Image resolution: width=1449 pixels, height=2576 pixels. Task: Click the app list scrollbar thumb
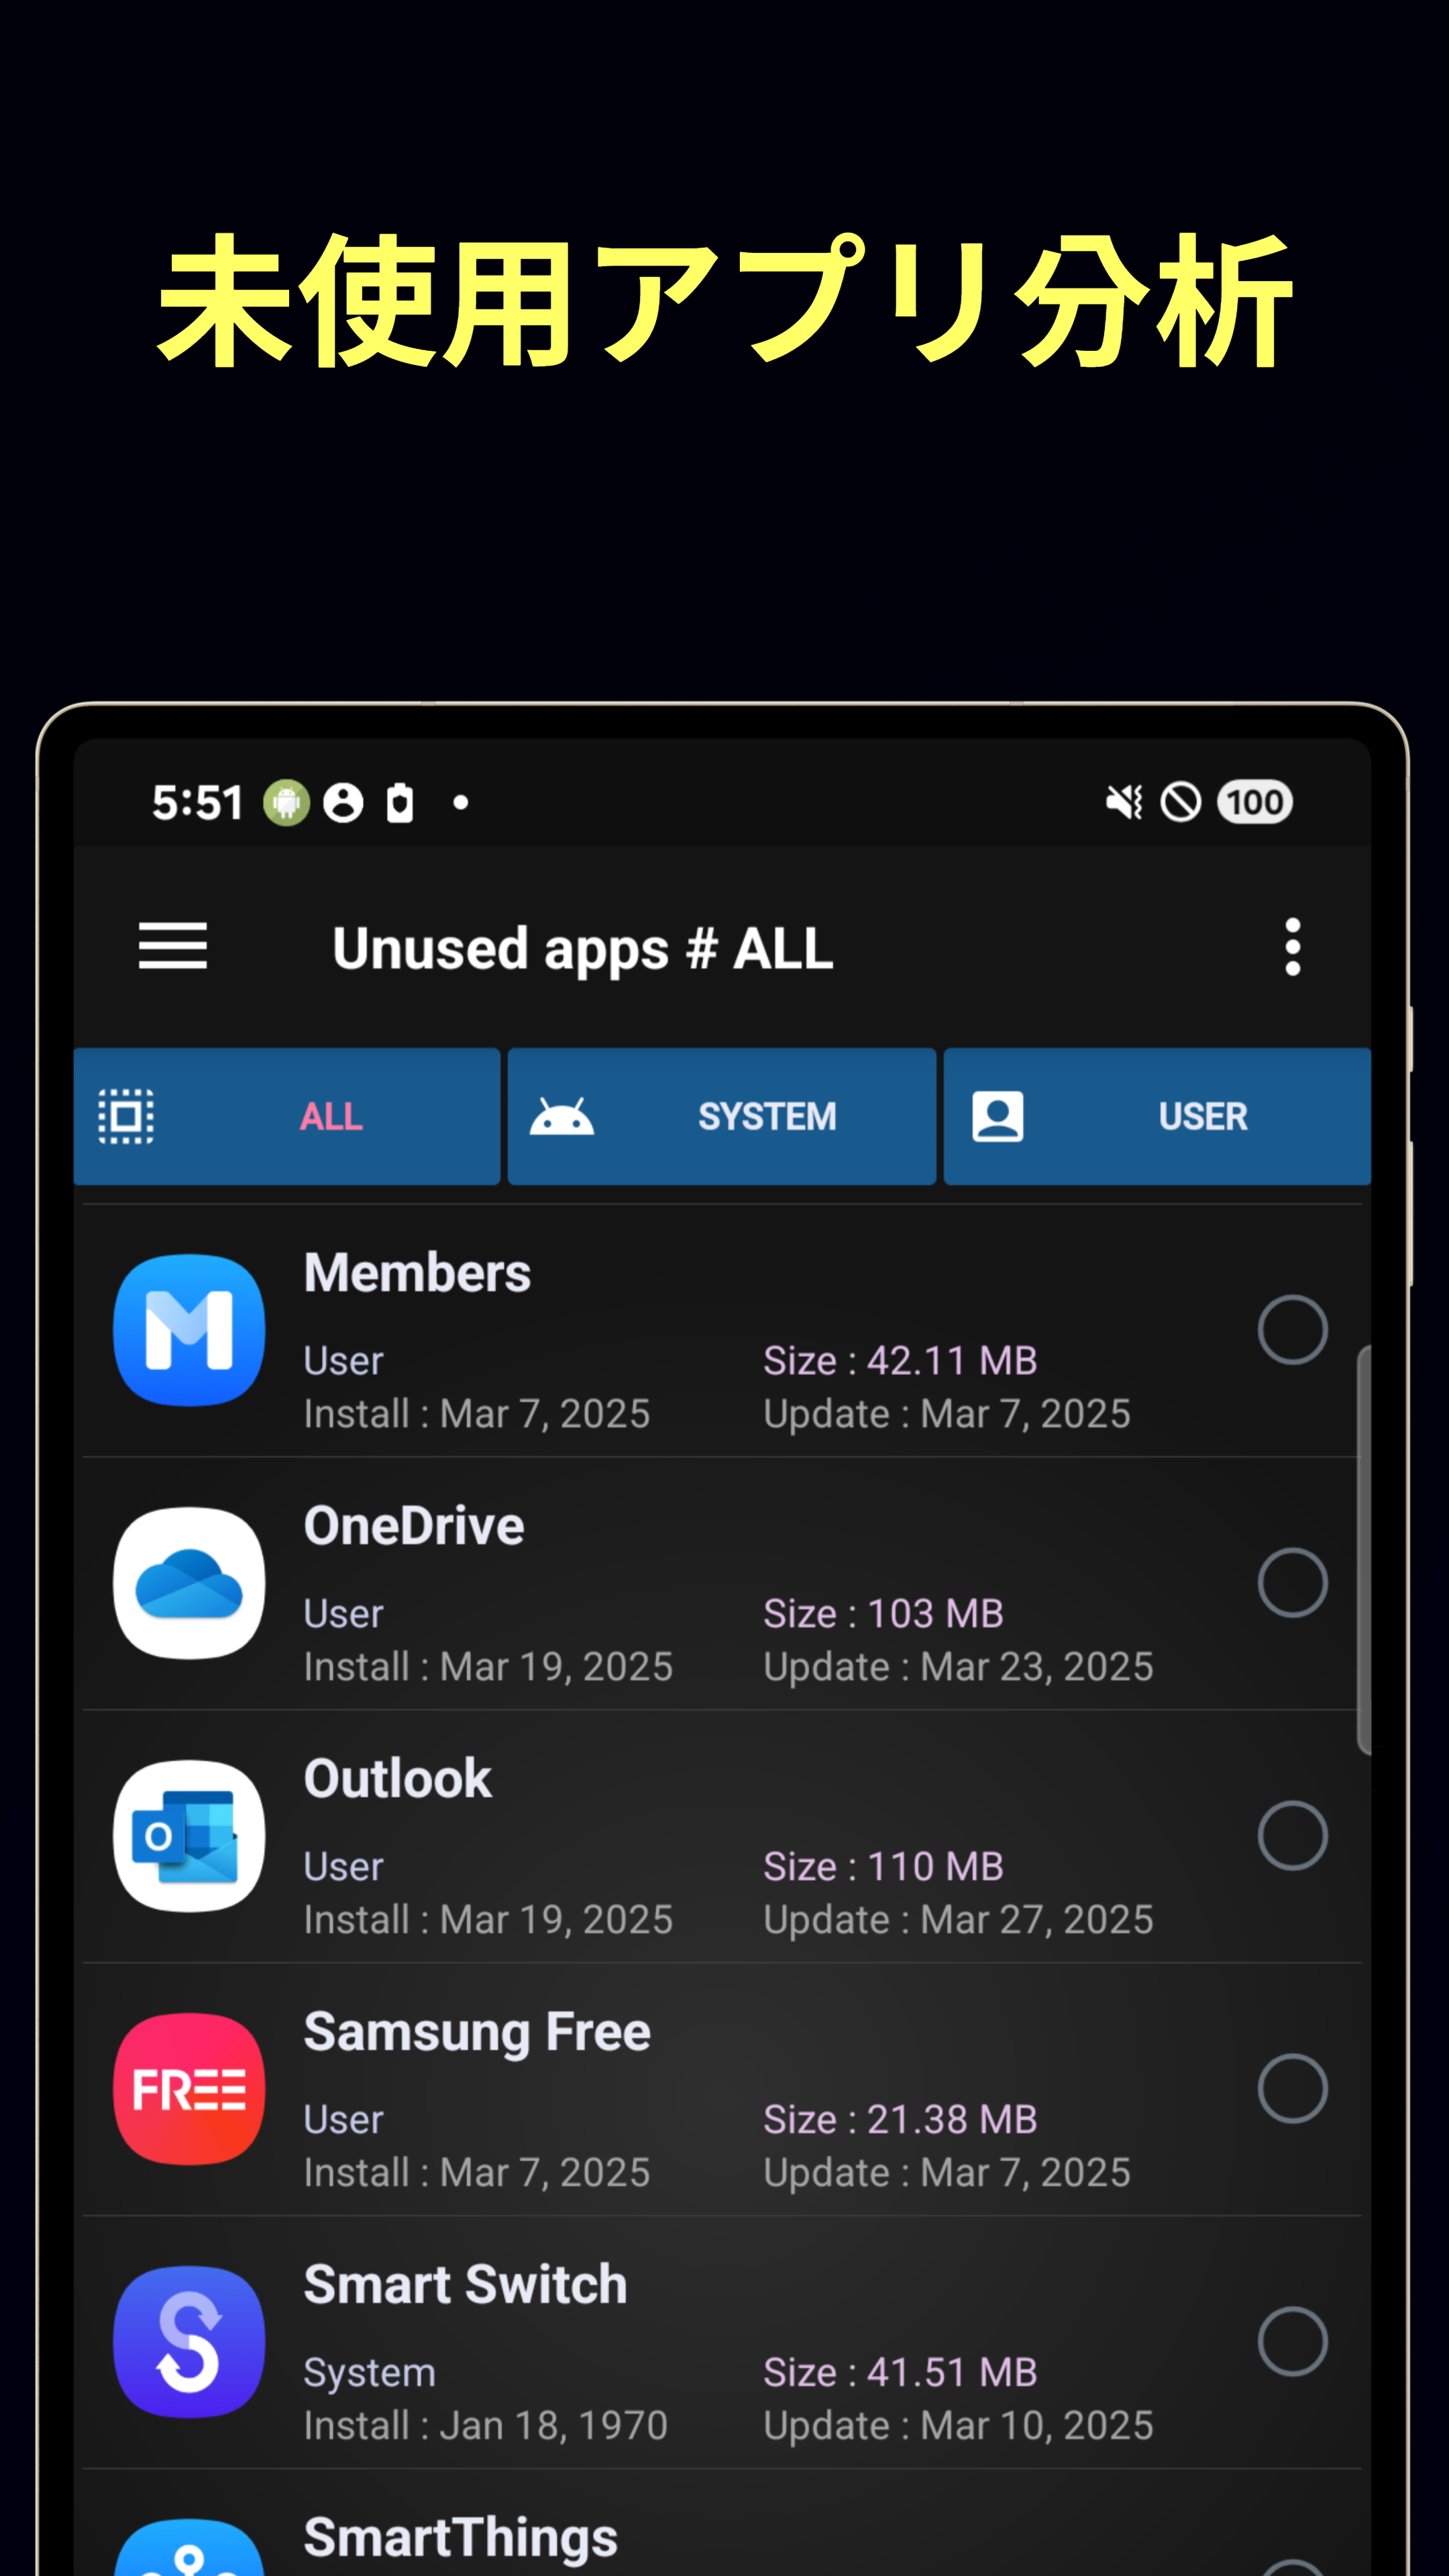(x=1363, y=1550)
